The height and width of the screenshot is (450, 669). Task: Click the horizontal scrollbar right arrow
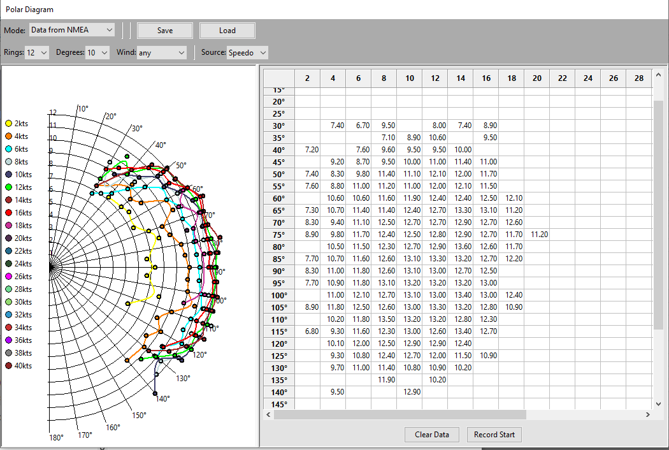pos(647,415)
